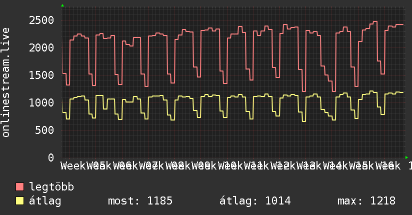The width and height of the screenshot is (412, 215).
Task: Click the 2500 y-axis label
Action: (x=41, y=20)
